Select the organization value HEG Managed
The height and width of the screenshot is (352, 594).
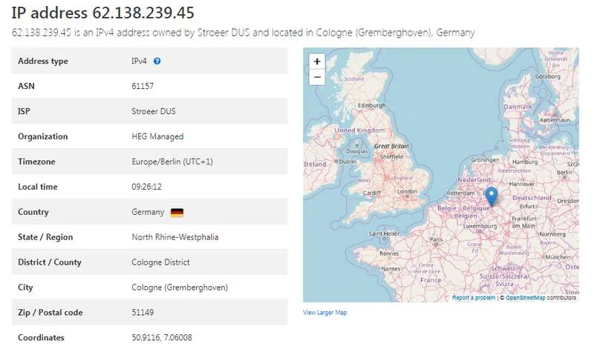pyautogui.click(x=157, y=136)
